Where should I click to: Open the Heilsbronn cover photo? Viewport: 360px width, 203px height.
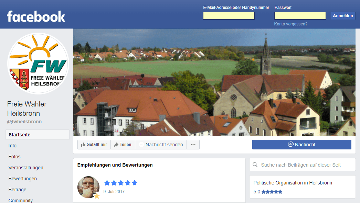[x=214, y=82]
